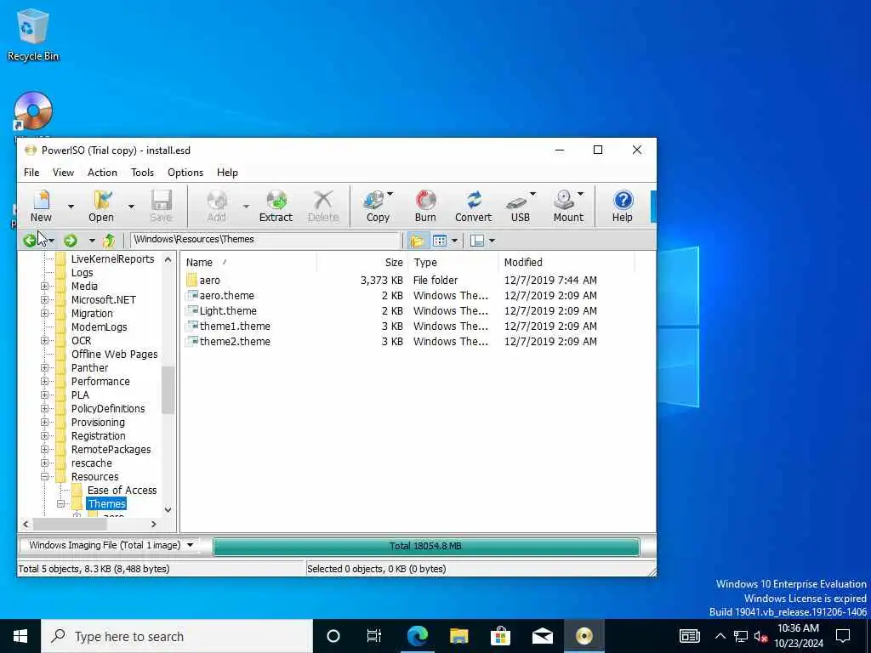
Task: Select the aero.theme file
Action: (226, 295)
